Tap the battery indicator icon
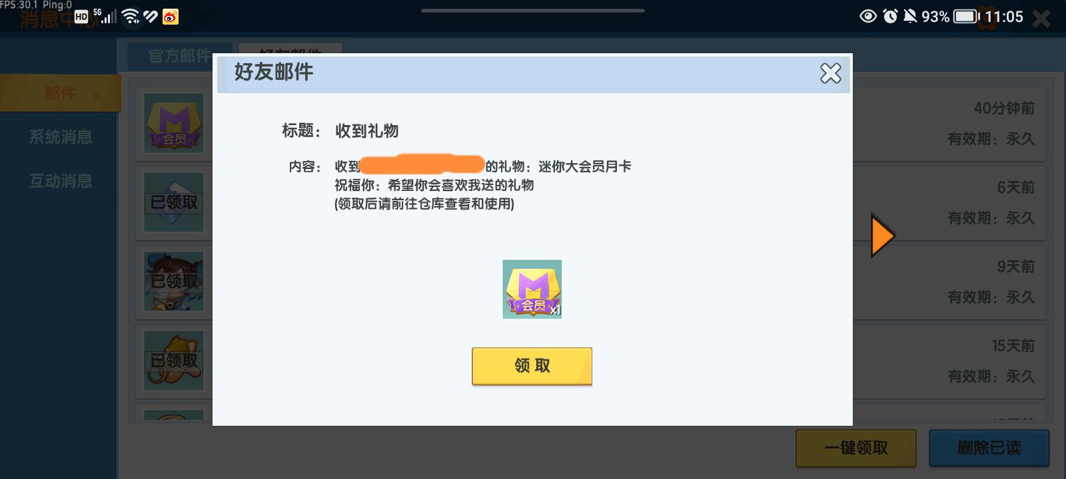This screenshot has height=479, width=1066. click(967, 16)
